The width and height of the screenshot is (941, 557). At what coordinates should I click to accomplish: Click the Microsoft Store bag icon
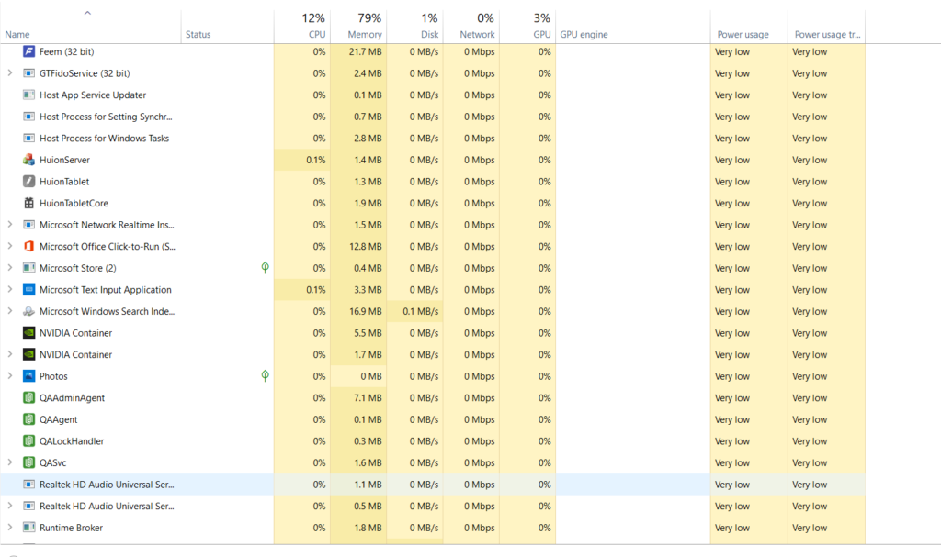click(x=28, y=268)
